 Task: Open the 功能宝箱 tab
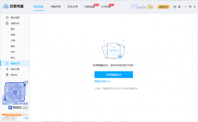point(89,7)
